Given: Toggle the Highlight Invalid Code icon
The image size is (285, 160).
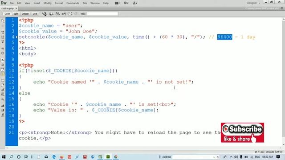Looking at the screenshot, I should coord(3,64).
